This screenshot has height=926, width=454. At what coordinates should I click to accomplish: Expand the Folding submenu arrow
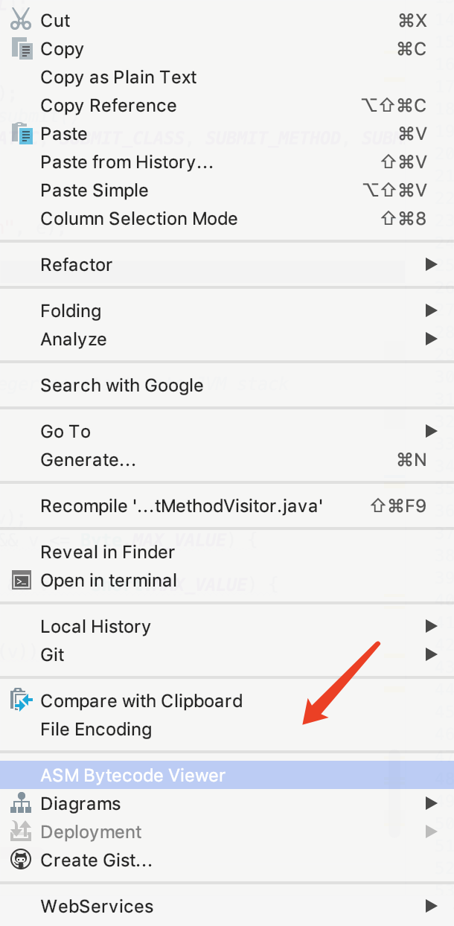coord(430,310)
